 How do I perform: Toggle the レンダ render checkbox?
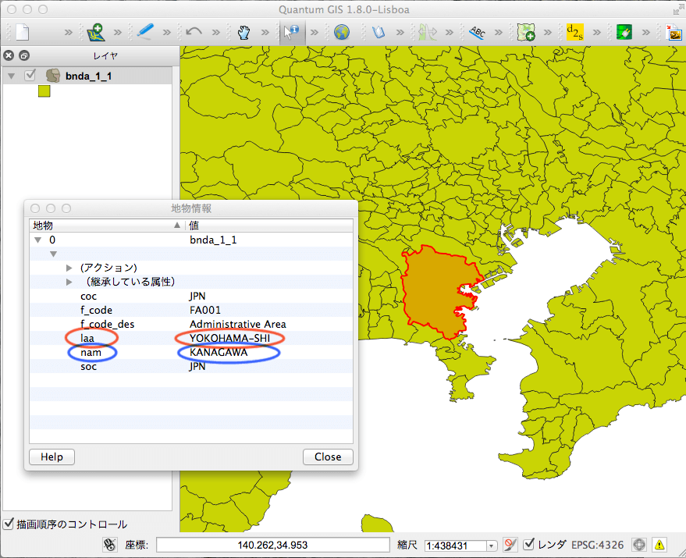(528, 545)
